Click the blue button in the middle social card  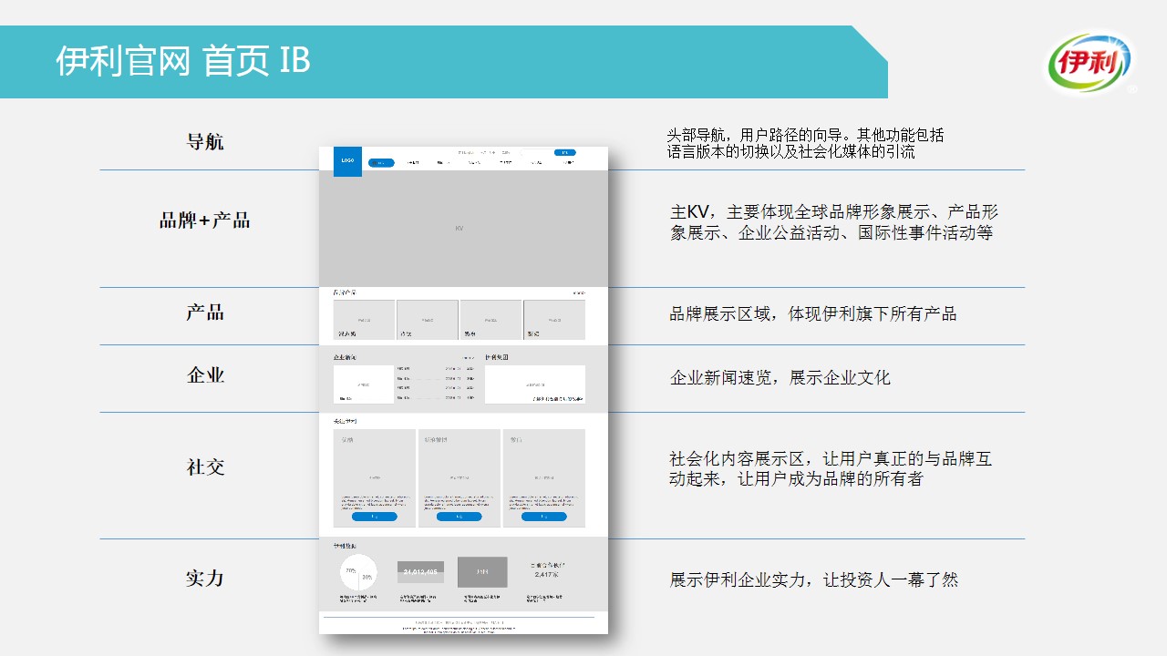coord(460,517)
